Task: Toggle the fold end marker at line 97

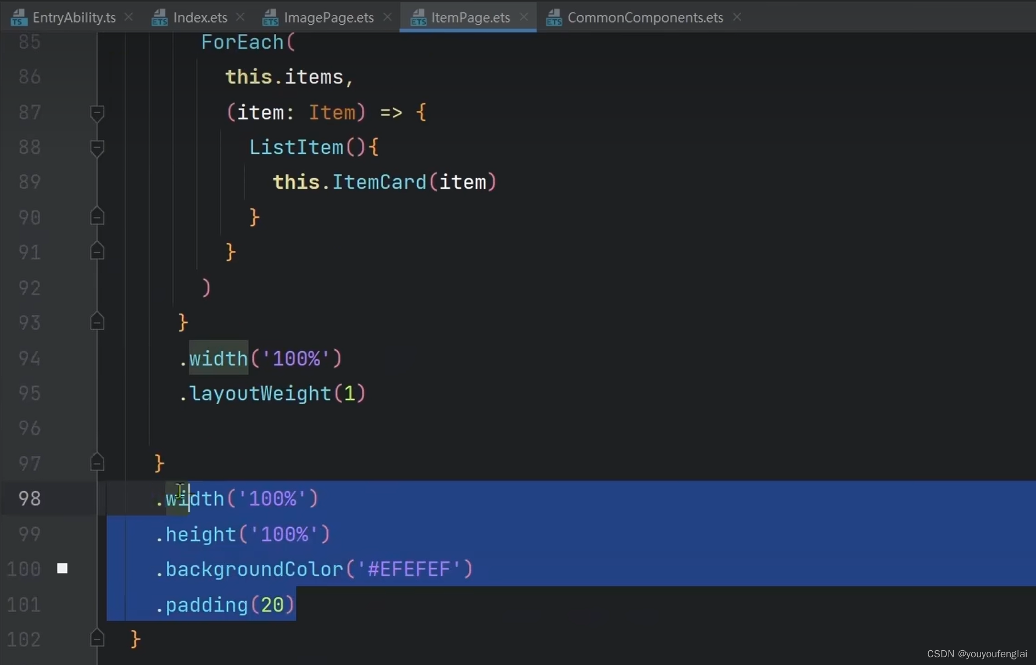Action: 97,462
